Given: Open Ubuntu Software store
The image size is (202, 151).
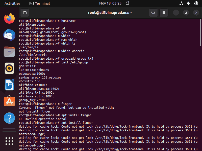Looking at the screenshot, I should coord(9,101).
